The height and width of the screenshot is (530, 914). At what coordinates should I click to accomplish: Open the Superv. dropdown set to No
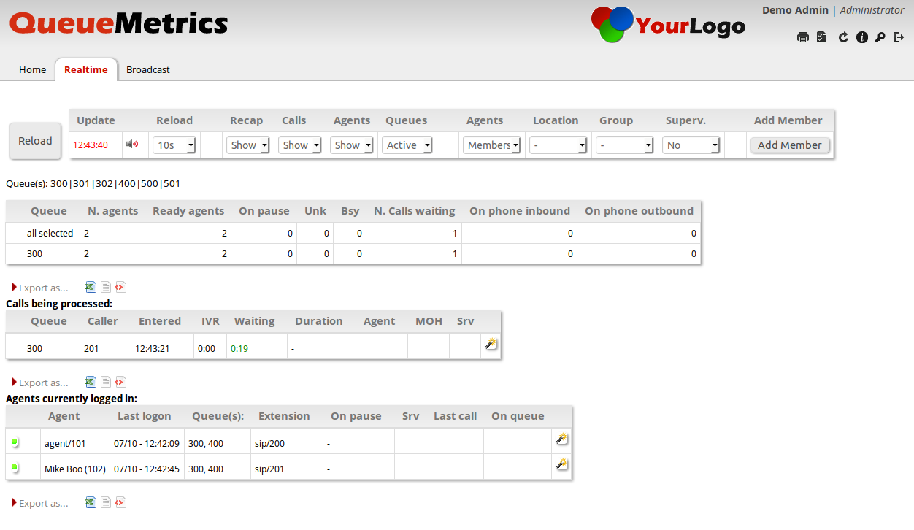click(x=691, y=145)
